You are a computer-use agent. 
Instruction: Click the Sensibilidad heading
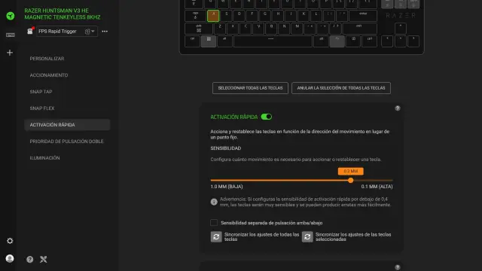coord(226,148)
